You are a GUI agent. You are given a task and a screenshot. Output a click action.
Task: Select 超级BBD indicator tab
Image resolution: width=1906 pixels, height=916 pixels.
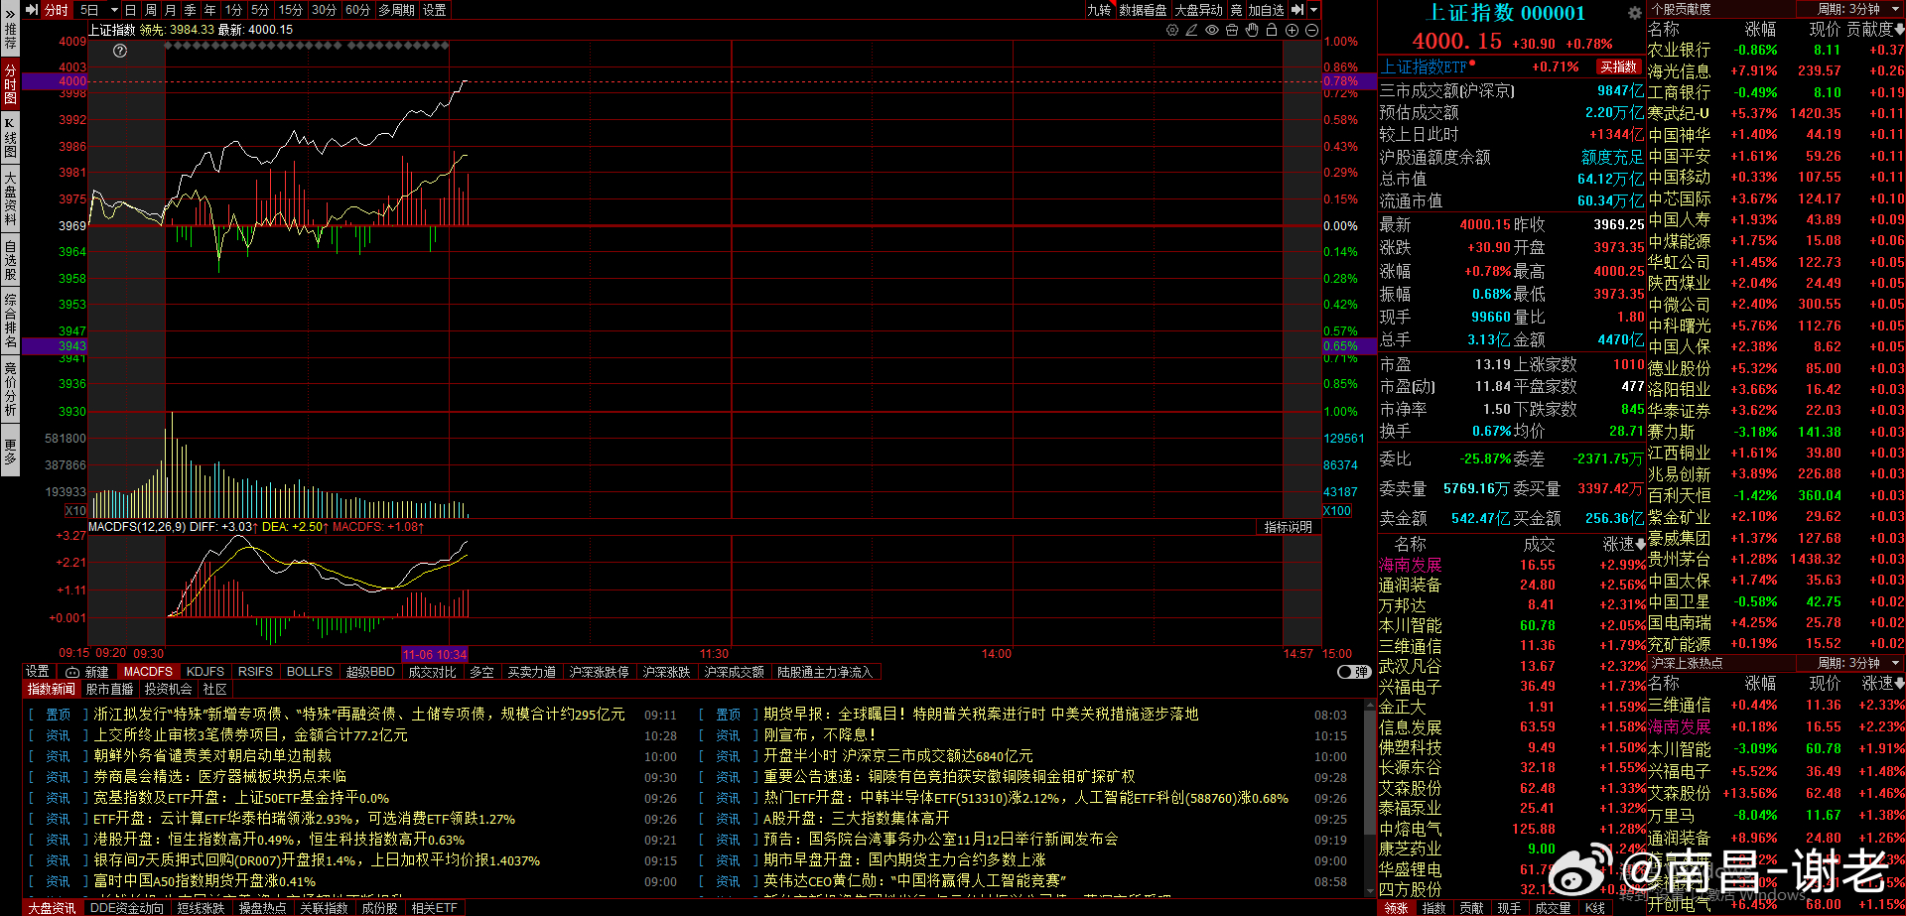point(370,672)
